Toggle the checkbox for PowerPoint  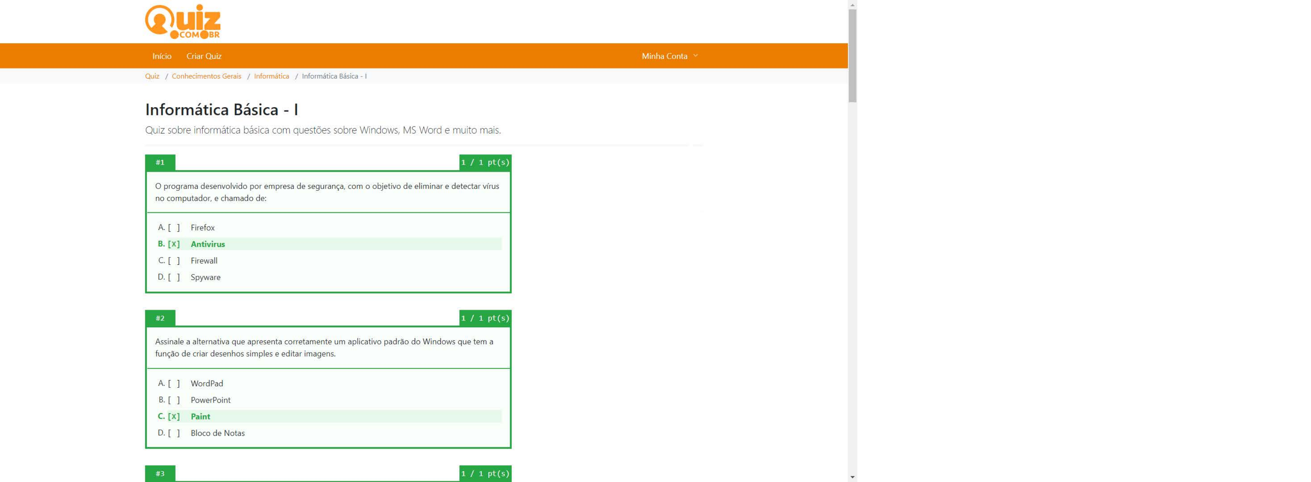tap(174, 399)
